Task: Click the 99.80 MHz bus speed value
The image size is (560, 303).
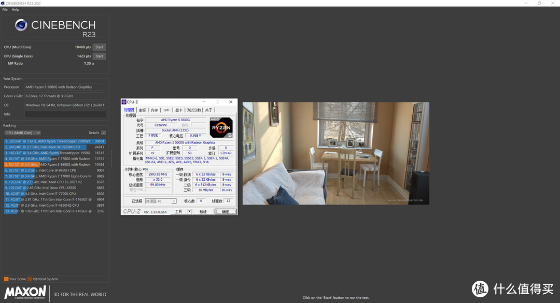Action: pos(158,185)
